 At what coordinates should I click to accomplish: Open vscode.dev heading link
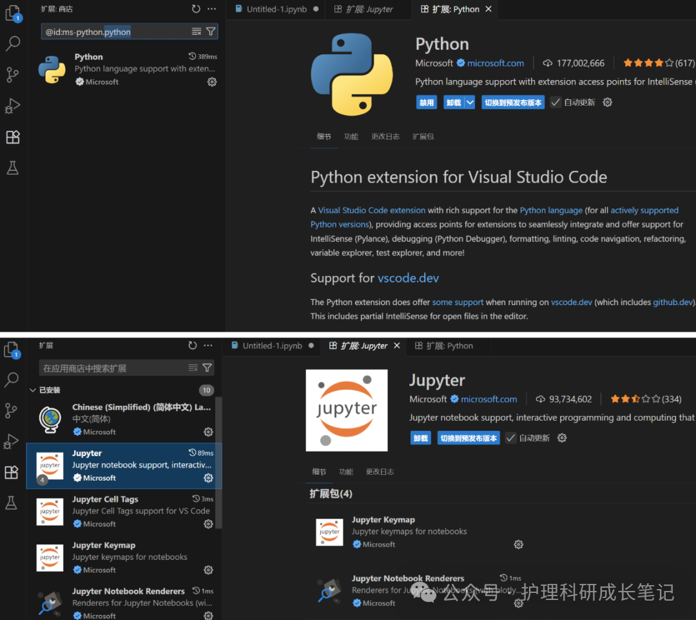(x=408, y=278)
